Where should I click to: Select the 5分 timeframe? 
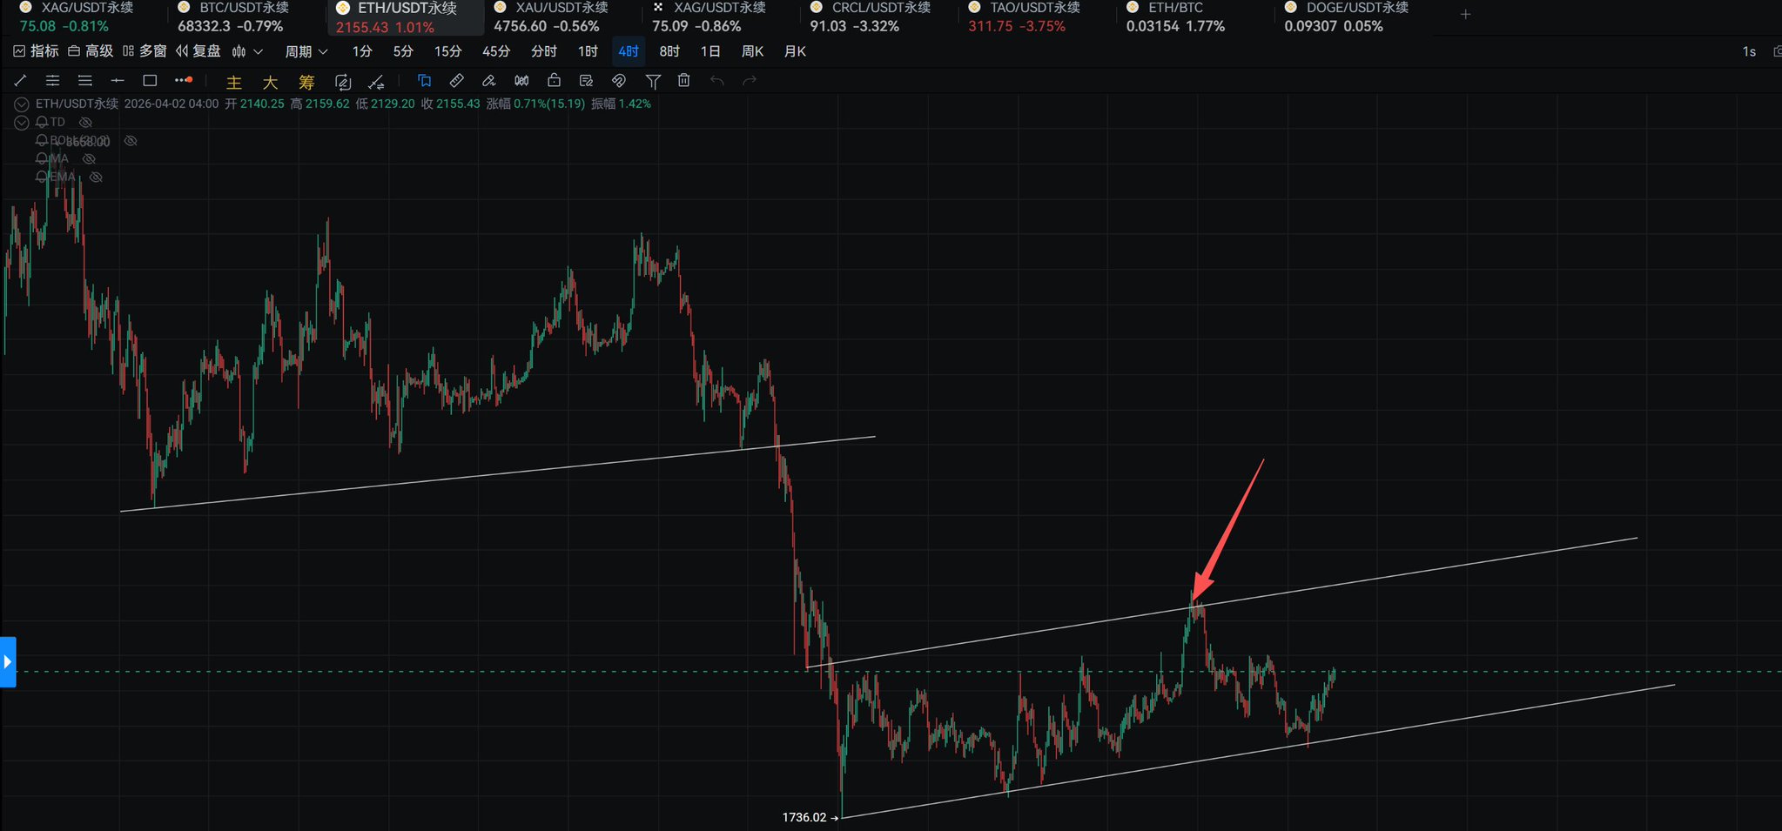(403, 51)
